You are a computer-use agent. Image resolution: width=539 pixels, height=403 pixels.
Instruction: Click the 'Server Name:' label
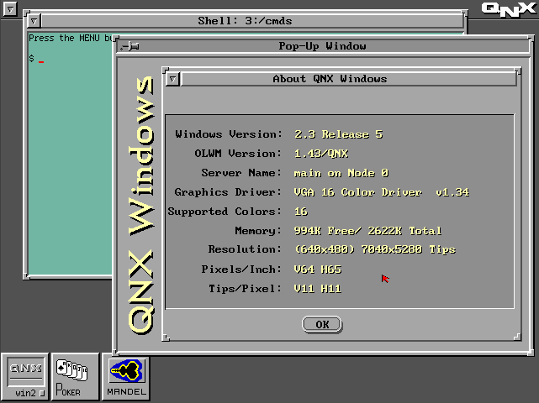click(241, 173)
